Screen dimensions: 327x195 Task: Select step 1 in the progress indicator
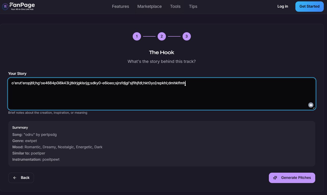(x=137, y=36)
